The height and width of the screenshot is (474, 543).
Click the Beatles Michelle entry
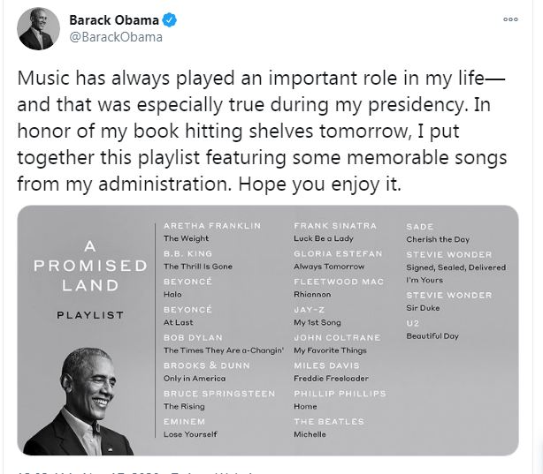coord(328,427)
